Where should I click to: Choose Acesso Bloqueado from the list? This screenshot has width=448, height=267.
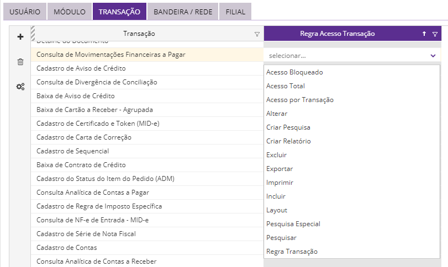click(294, 72)
